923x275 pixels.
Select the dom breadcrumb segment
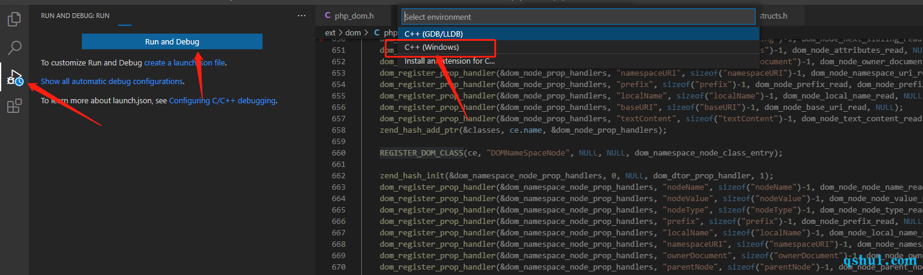click(353, 32)
